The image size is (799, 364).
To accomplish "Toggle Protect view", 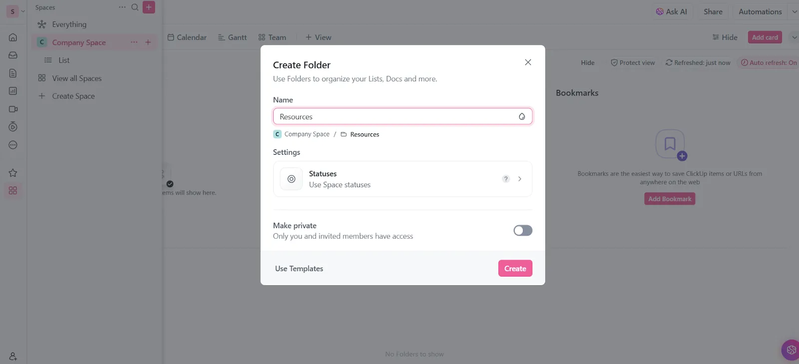I will pyautogui.click(x=633, y=63).
